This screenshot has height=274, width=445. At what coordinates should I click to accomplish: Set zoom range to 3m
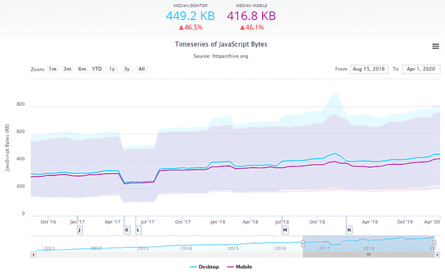tap(67, 69)
